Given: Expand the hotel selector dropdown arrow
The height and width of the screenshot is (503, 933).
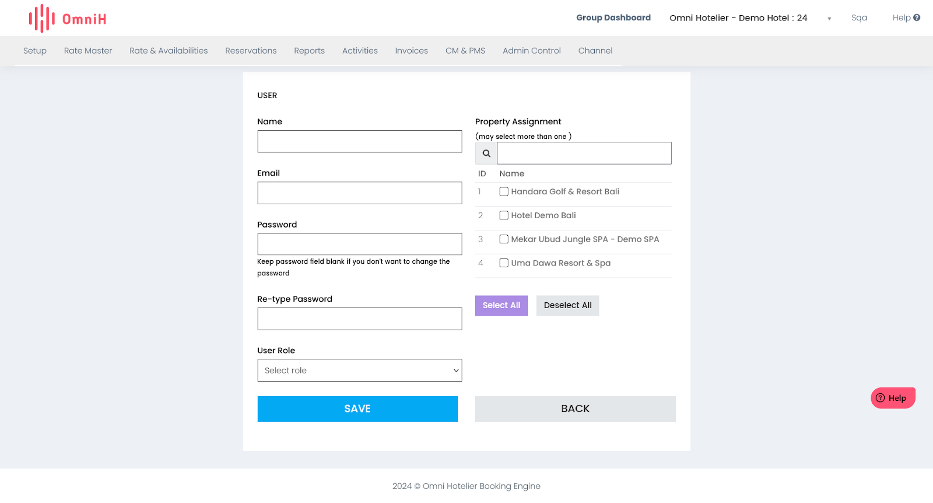Looking at the screenshot, I should coord(829,19).
